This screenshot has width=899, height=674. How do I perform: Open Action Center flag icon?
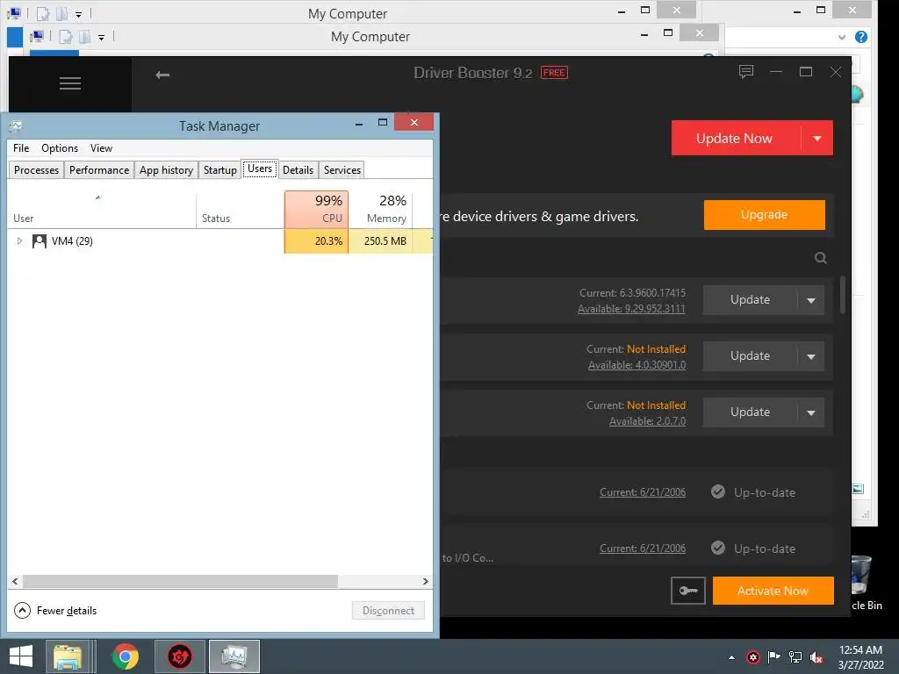click(774, 657)
